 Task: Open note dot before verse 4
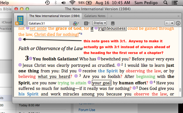point(151,82)
